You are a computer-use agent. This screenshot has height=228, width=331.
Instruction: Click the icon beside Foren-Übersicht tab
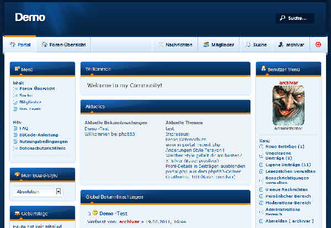[44, 45]
